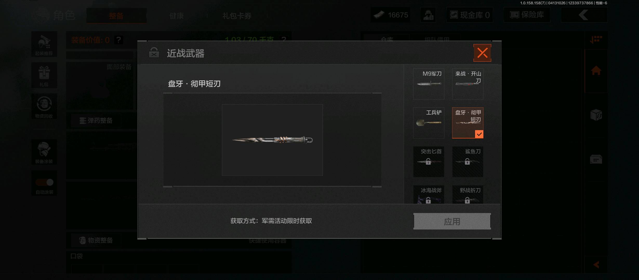
Task: Click the locked 冰海战斧 weapon
Action: point(429,194)
